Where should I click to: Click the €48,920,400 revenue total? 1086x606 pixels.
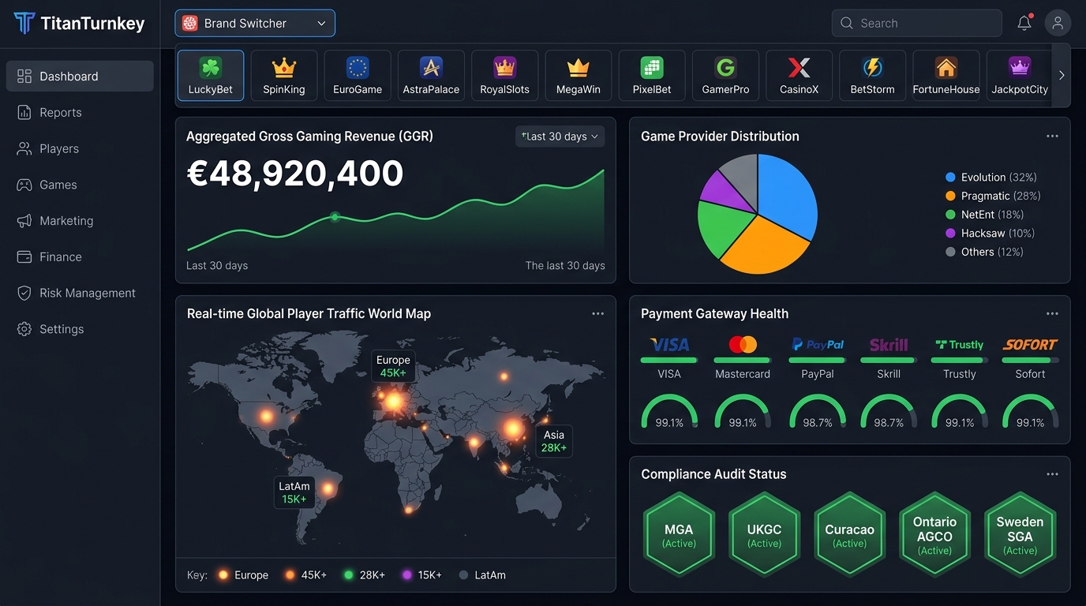pyautogui.click(x=295, y=174)
